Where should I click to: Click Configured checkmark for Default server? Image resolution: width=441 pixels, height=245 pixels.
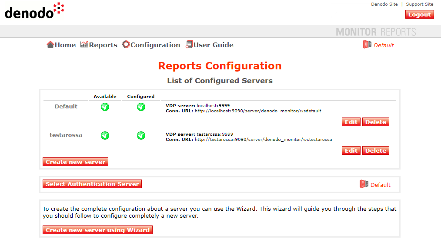coord(141,107)
